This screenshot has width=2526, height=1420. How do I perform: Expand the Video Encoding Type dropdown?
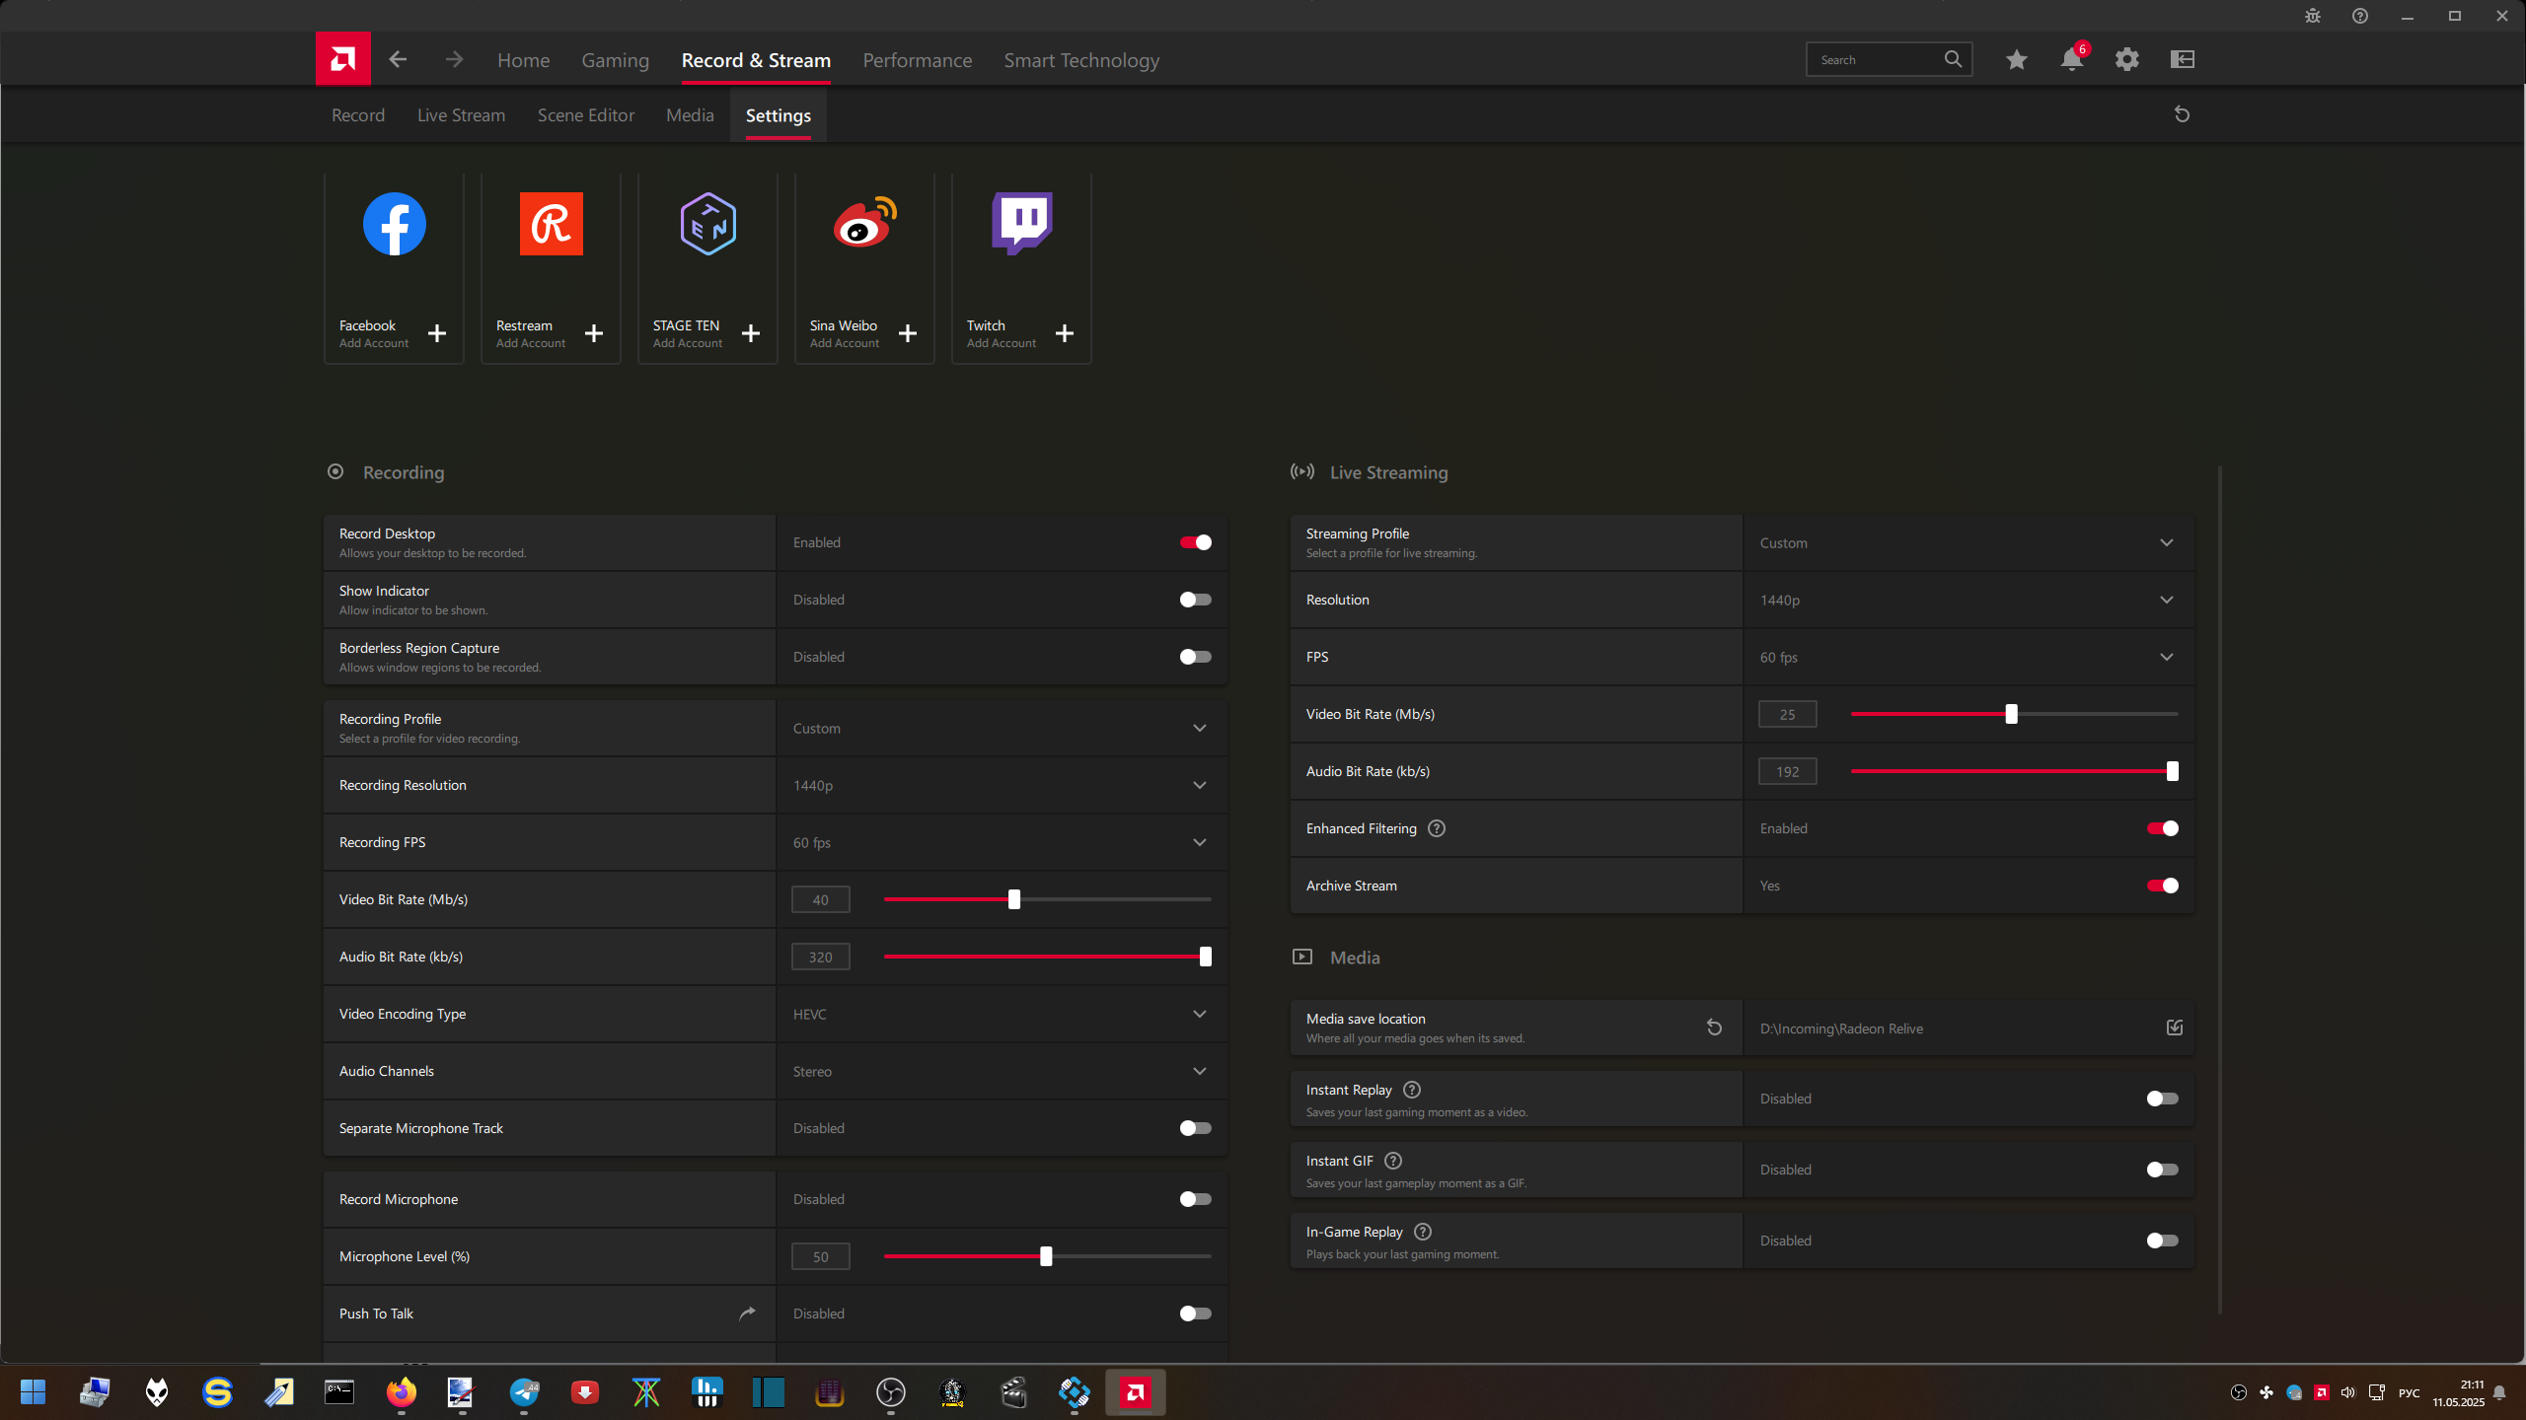point(1199,1014)
